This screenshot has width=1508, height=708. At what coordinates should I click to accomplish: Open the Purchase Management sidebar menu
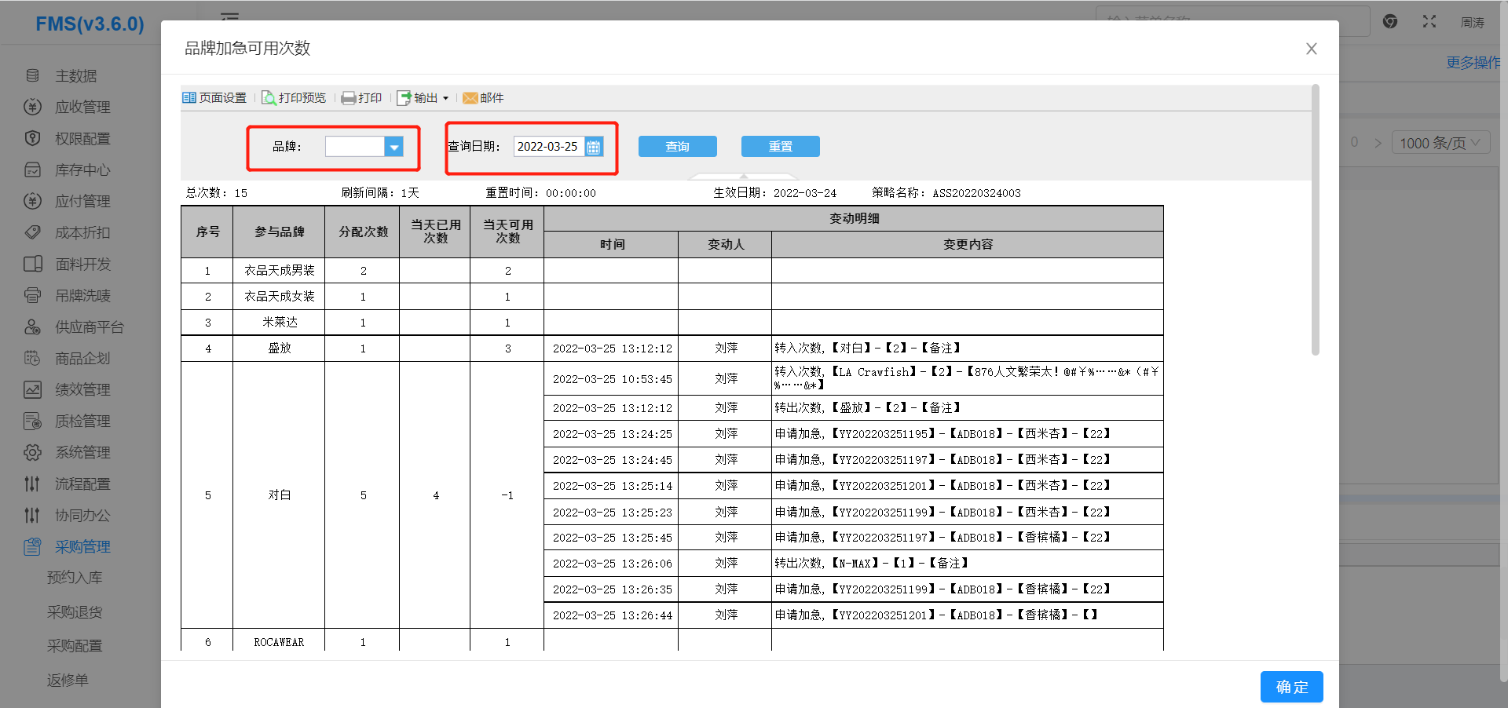point(82,546)
